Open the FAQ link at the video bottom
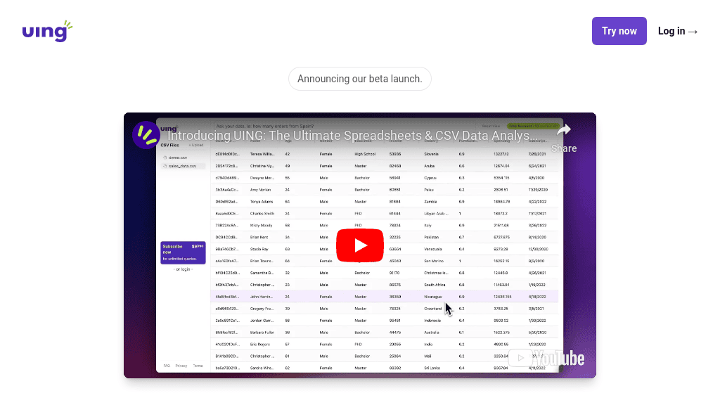Viewport: 720px width, 405px height. (x=166, y=366)
